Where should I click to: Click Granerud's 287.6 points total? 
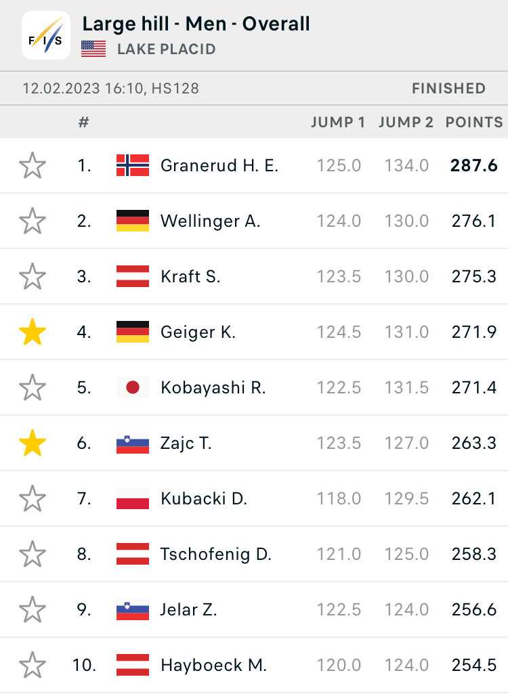click(473, 166)
